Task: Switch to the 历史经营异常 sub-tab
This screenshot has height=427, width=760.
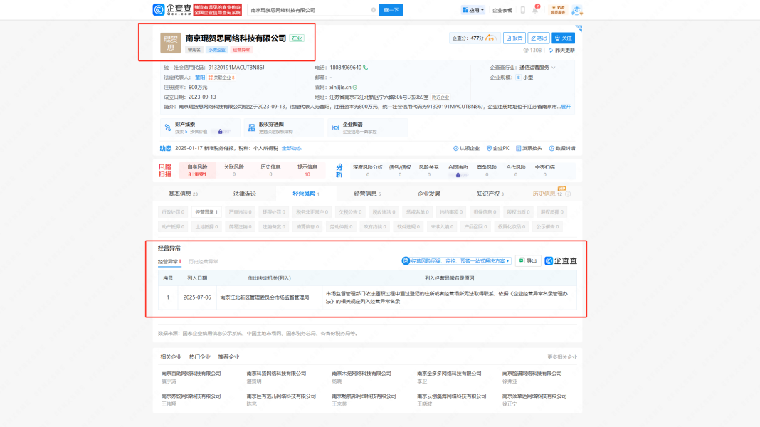Action: (x=203, y=262)
